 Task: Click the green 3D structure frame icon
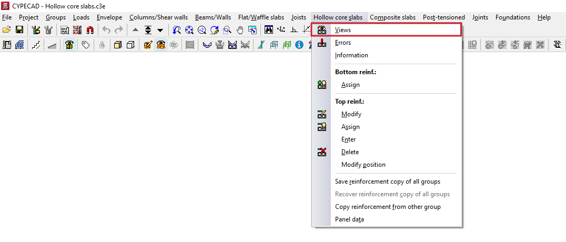pyautogui.click(x=287, y=45)
